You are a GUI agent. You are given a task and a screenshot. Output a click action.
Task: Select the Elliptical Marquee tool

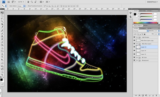point(2,16)
